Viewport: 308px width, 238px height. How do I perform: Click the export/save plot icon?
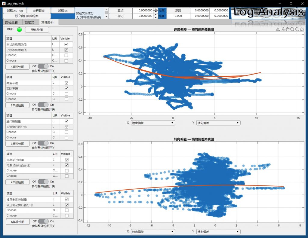[278, 29]
